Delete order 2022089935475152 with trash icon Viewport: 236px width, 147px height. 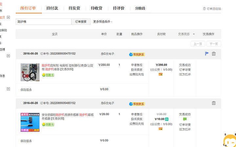pos(214,54)
